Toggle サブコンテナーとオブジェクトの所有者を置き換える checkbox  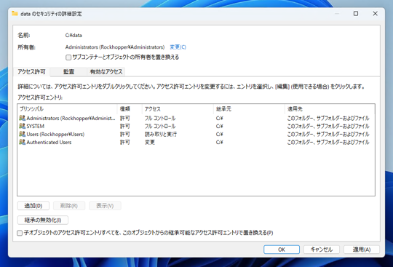click(x=68, y=57)
